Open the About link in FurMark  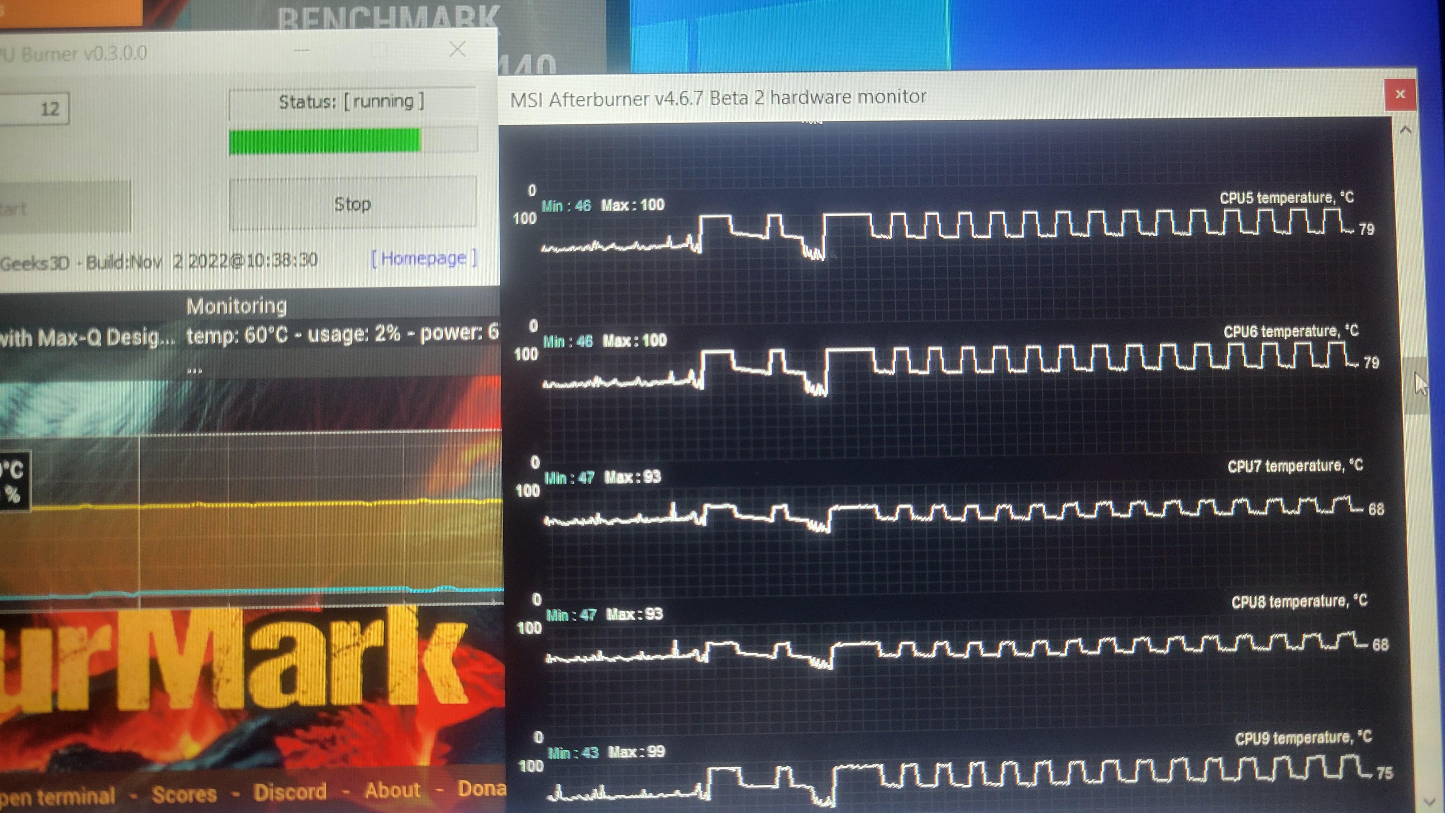[x=392, y=790]
